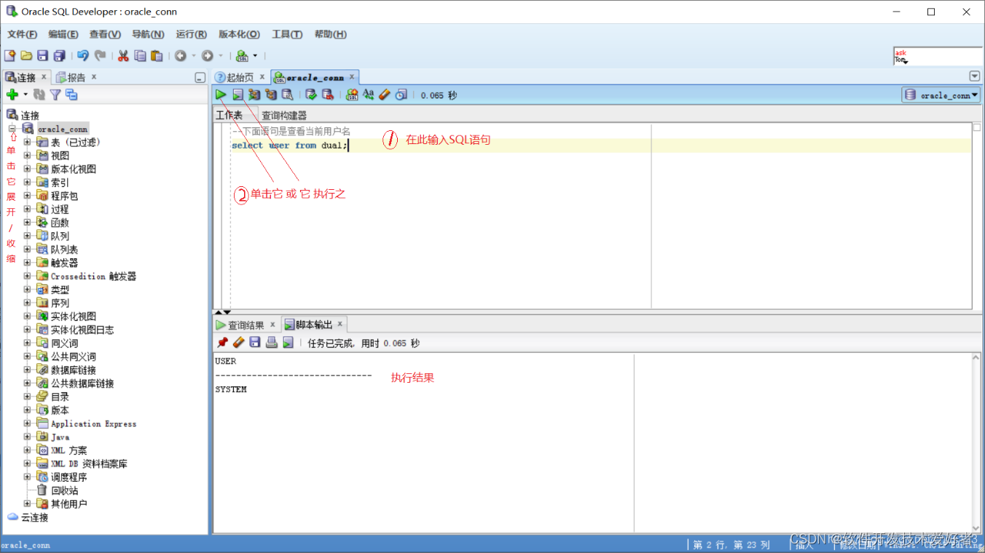Open the 工具(T) menu
Image resolution: width=985 pixels, height=553 pixels.
pos(286,33)
